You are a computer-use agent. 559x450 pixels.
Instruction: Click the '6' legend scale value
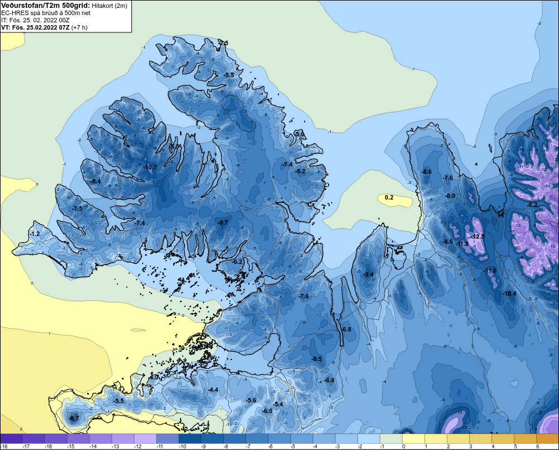point(538,447)
